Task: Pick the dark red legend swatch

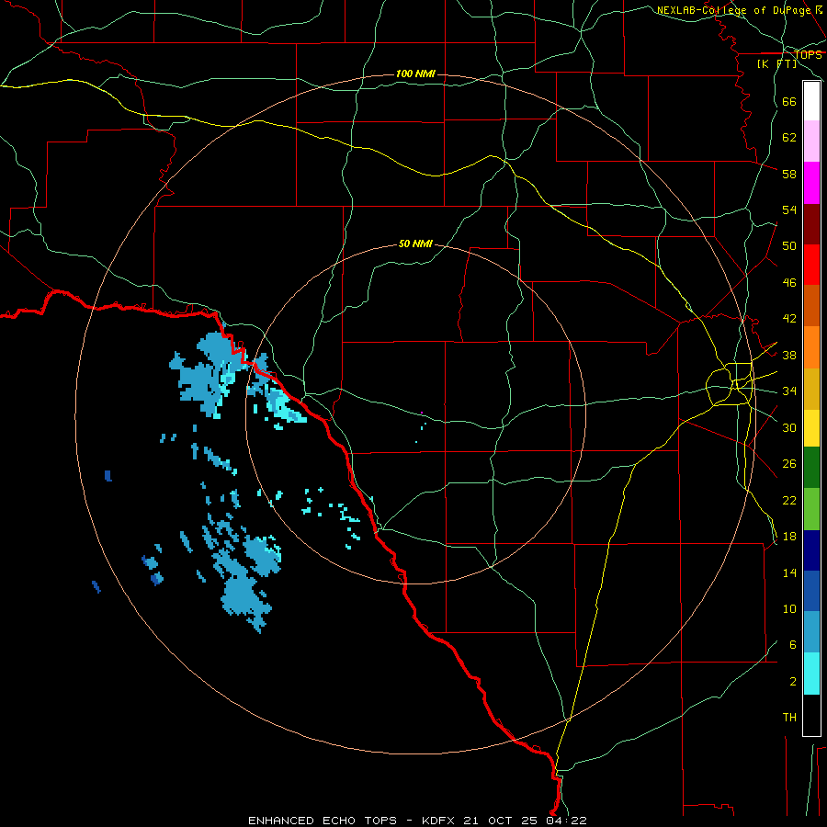Action: click(x=811, y=223)
